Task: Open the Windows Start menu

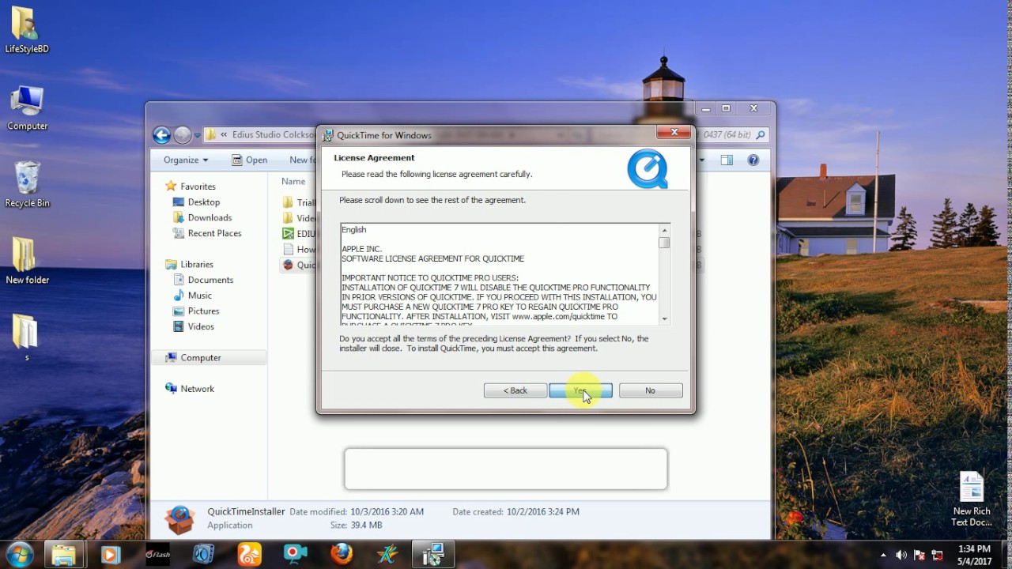Action: [x=19, y=554]
